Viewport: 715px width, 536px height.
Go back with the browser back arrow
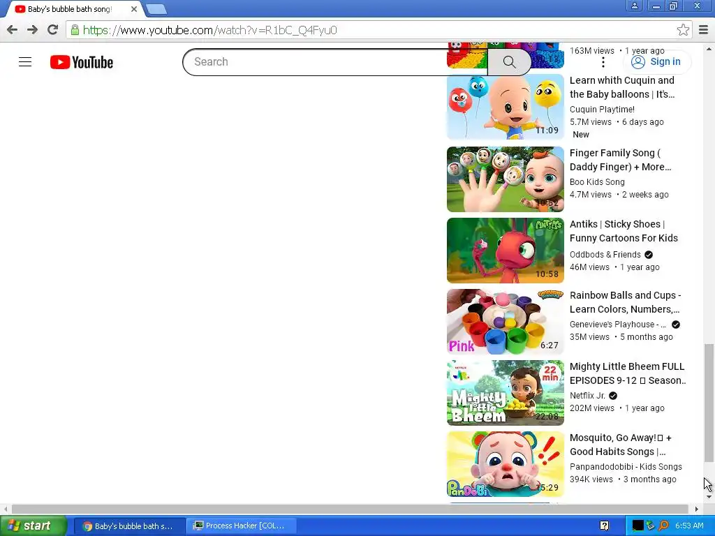point(13,30)
